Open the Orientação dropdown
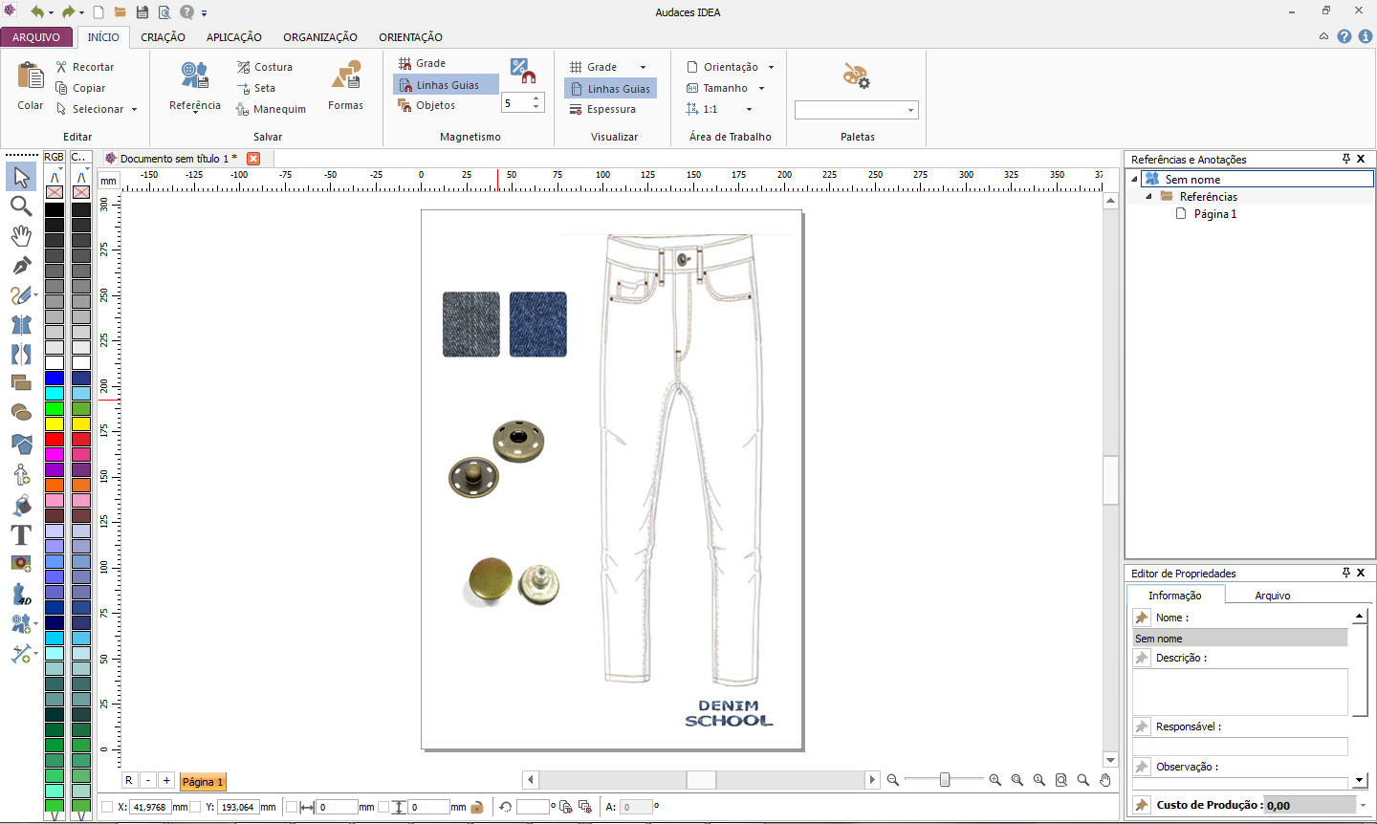 pos(771,67)
